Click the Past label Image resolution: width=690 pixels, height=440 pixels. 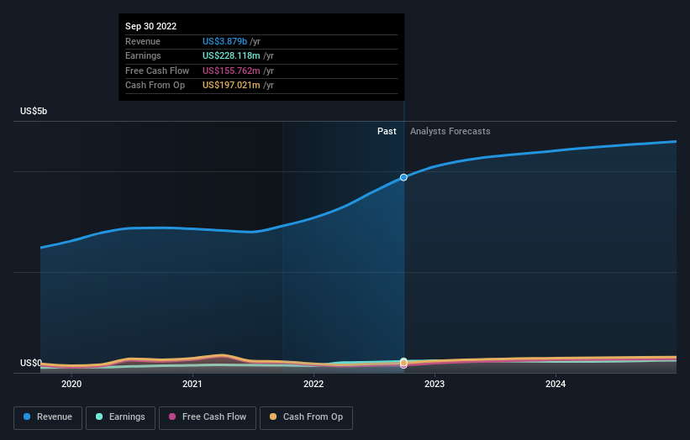387,131
